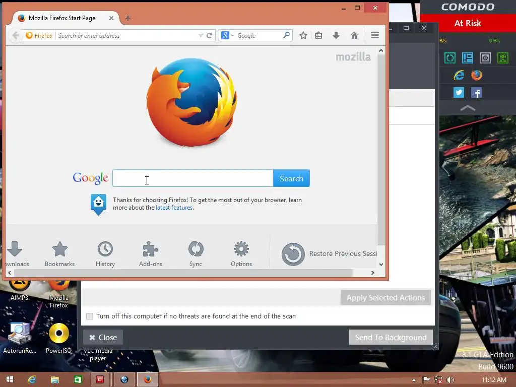The width and height of the screenshot is (516, 387).
Task: Open File Explorer from taskbar
Action: 54,379
